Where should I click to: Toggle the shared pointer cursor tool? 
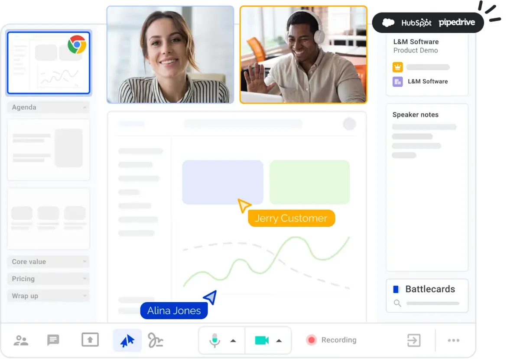tap(127, 340)
